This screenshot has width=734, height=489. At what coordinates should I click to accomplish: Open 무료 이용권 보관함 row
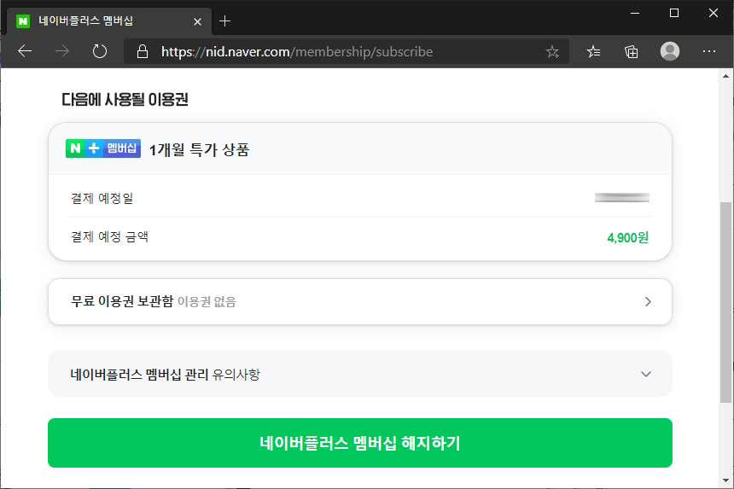pos(360,302)
